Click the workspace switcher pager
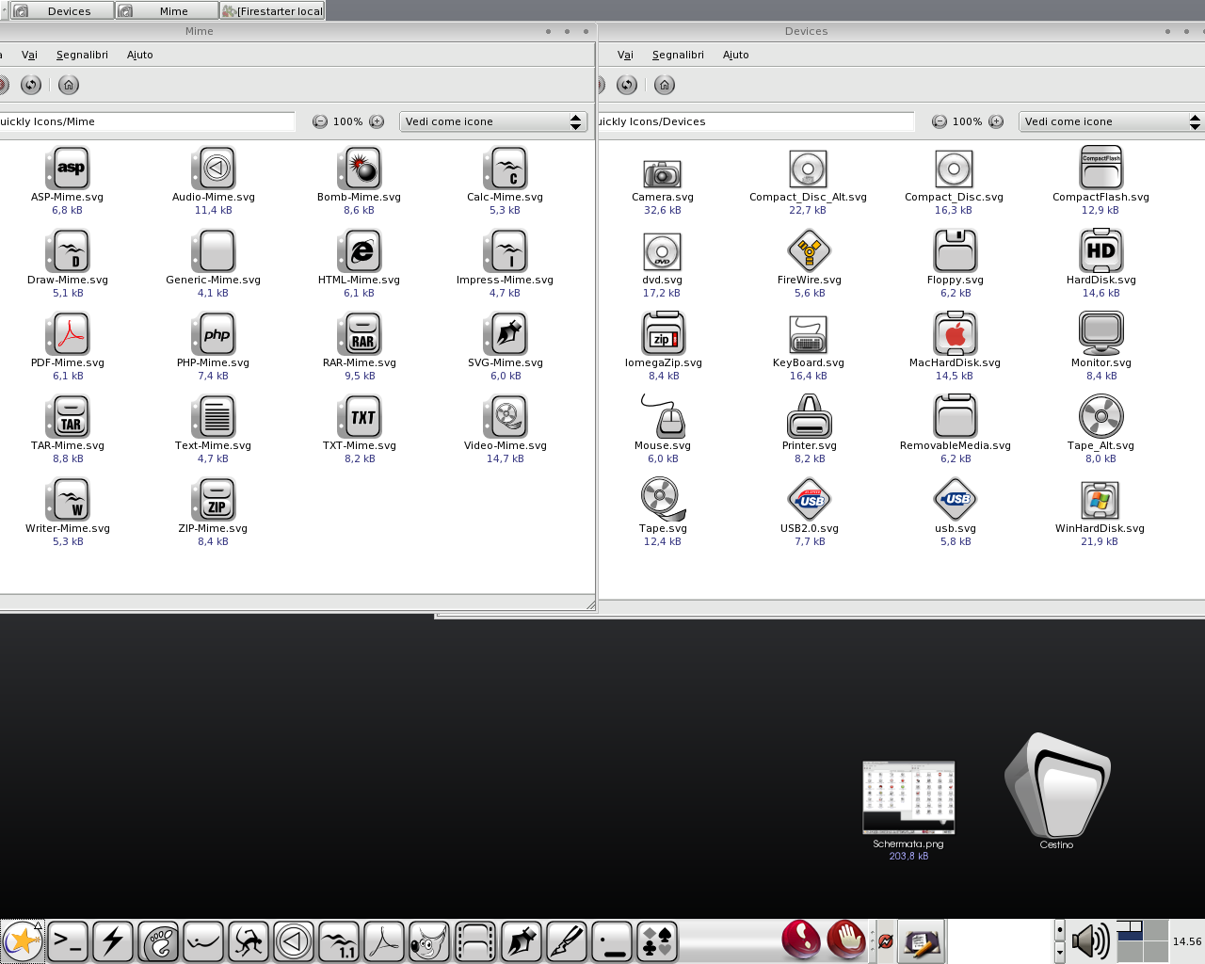1205x964 pixels. 1142,940
